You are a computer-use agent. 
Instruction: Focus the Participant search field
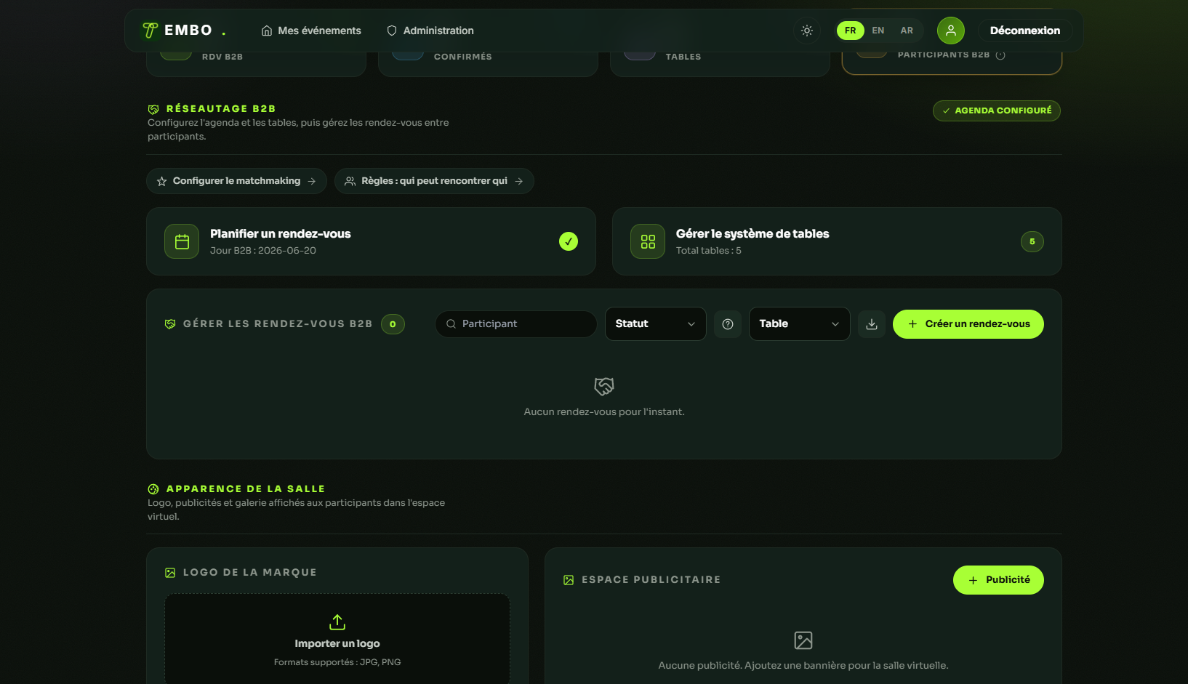(x=516, y=324)
